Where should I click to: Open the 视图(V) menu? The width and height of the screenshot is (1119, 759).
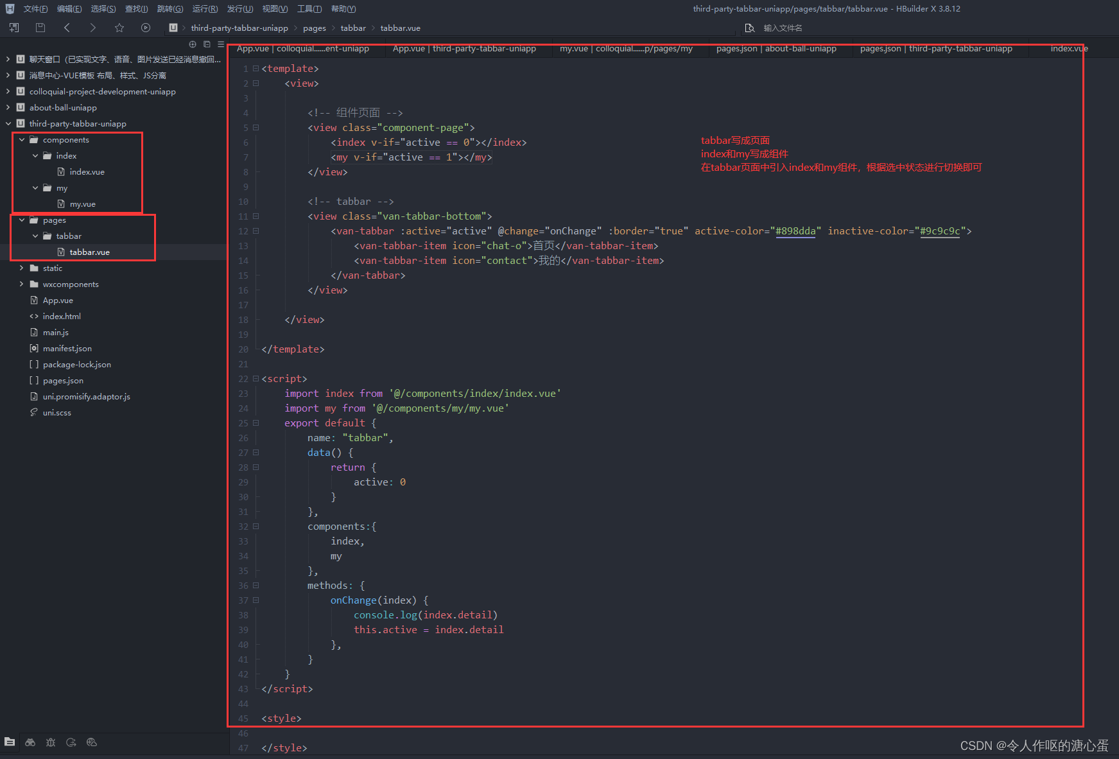(275, 9)
